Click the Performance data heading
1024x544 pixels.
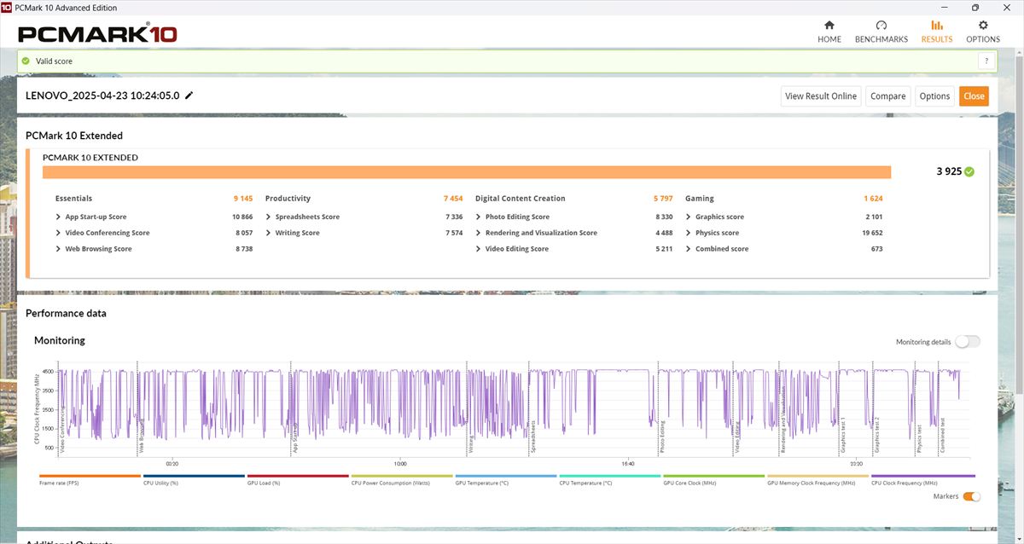pos(66,313)
